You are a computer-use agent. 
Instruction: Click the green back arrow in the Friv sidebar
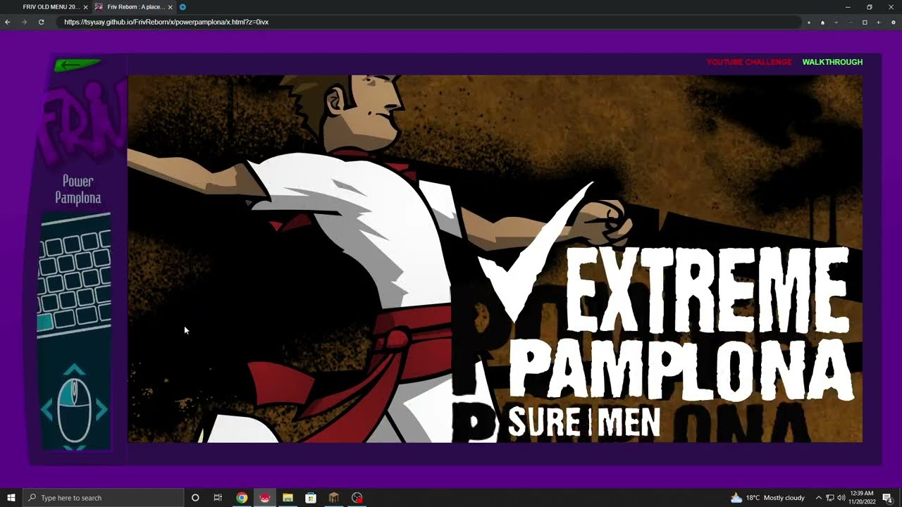click(77, 65)
